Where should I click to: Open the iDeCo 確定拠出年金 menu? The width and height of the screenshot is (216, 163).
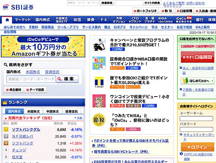point(184,20)
